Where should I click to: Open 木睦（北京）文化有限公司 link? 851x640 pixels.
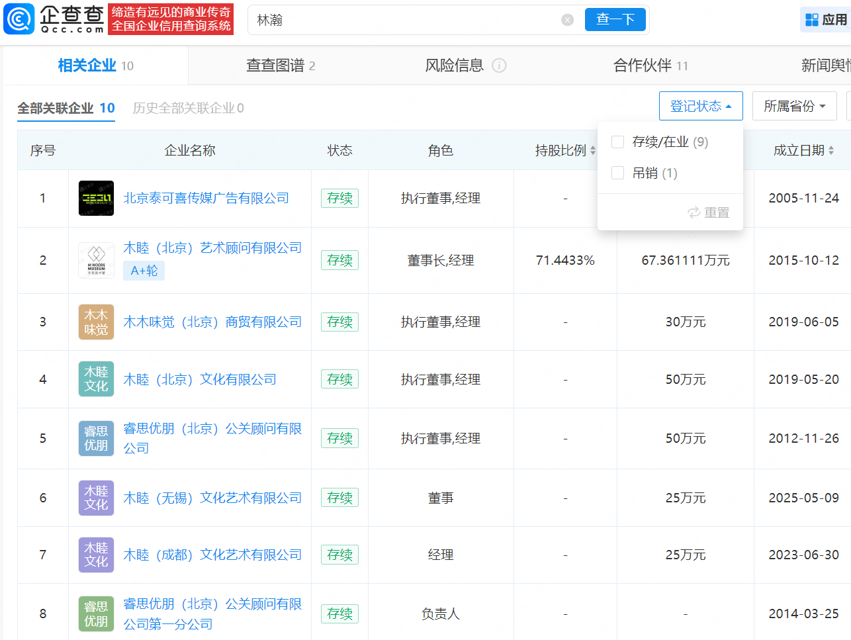[x=200, y=379]
